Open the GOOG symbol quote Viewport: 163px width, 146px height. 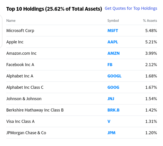(x=113, y=87)
